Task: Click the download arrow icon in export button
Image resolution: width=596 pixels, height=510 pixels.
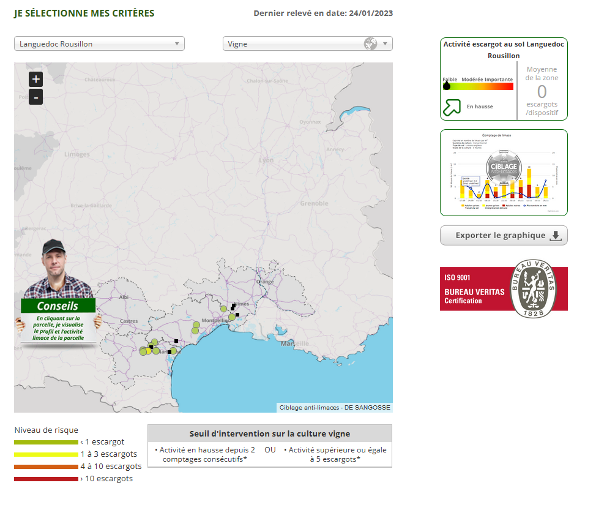Action: point(555,236)
